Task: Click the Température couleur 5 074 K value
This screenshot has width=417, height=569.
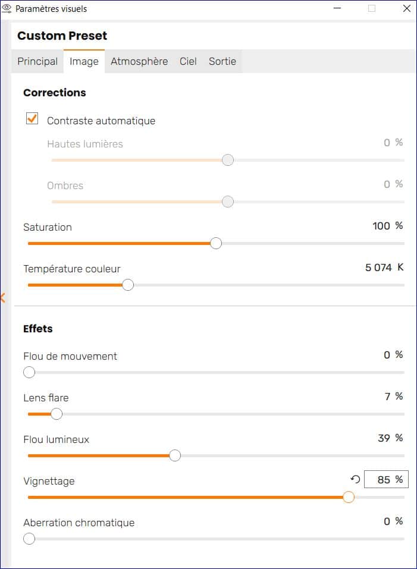Action: coord(384,268)
